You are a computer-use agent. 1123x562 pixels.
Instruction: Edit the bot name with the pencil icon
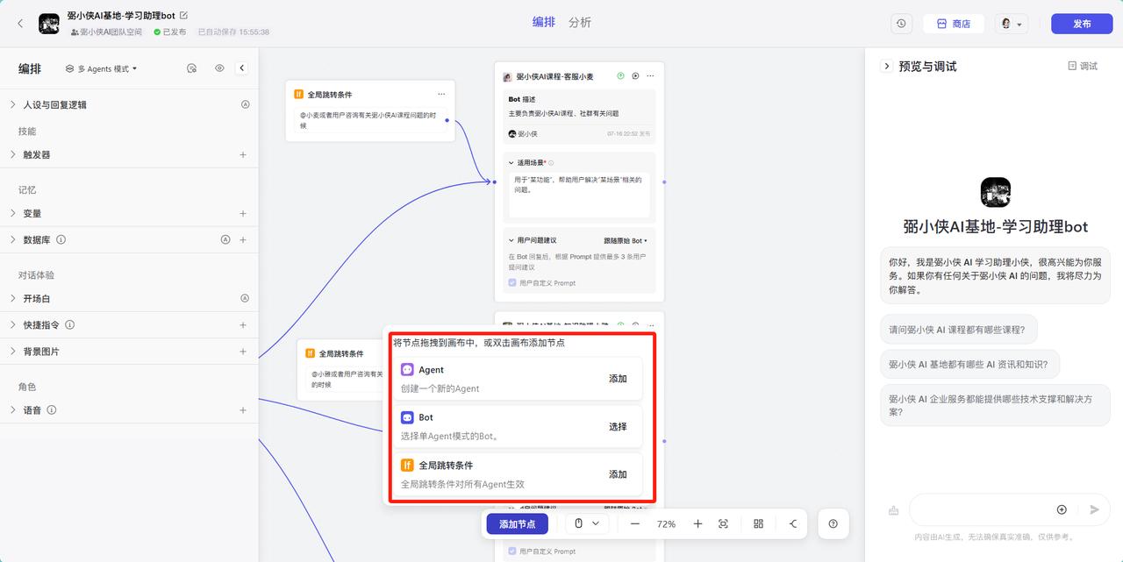(183, 16)
